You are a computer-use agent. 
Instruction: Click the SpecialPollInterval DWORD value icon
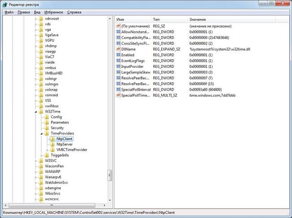[x=118, y=89]
